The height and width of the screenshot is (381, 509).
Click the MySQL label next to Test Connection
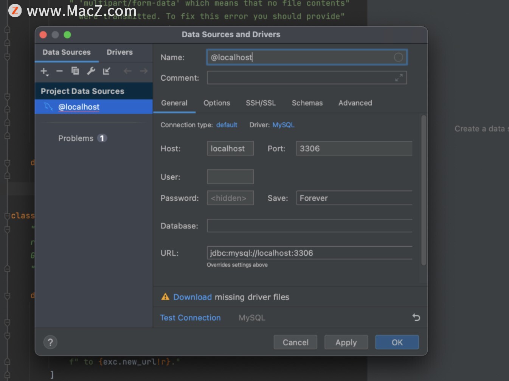252,318
